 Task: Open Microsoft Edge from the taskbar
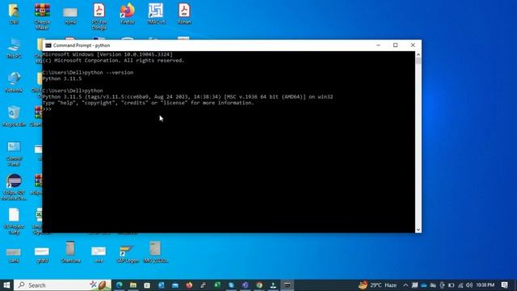click(x=119, y=285)
